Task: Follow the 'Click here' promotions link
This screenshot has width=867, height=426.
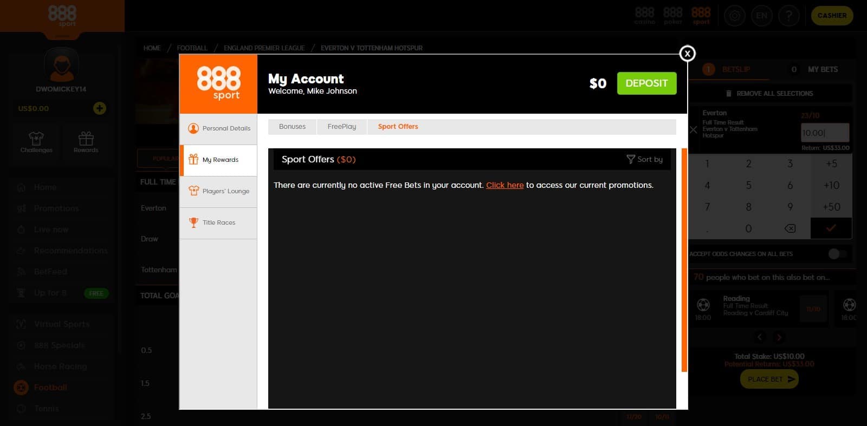Action: [504, 185]
